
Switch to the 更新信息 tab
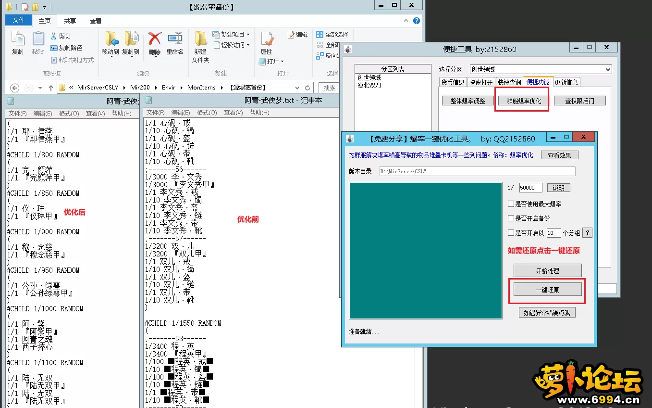(x=566, y=82)
